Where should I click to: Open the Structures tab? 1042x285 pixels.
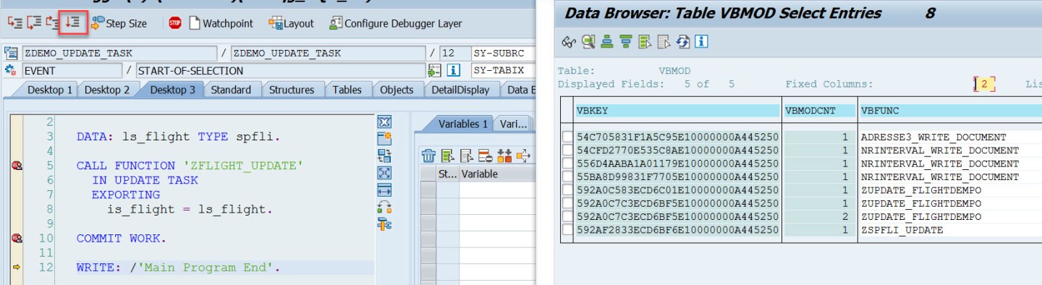pyautogui.click(x=292, y=90)
